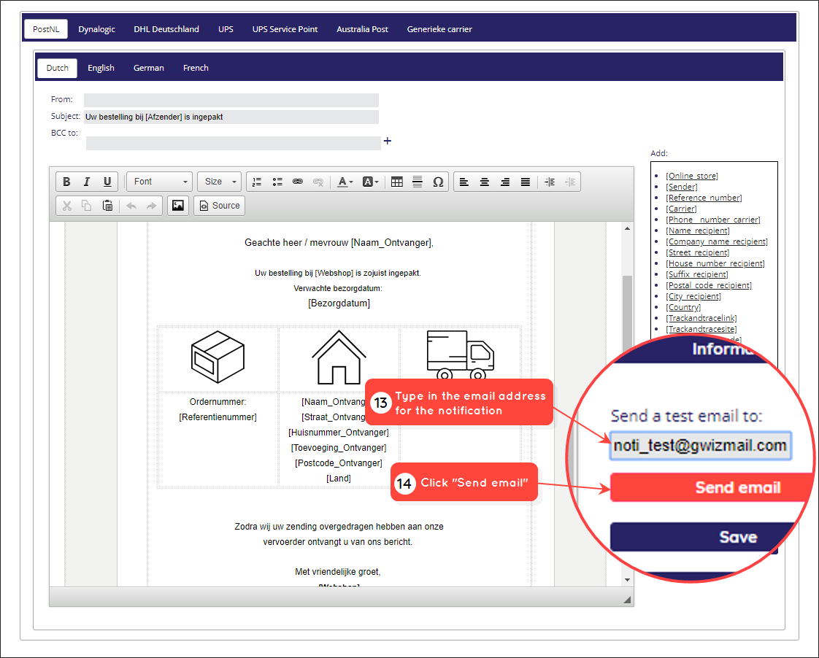Add the [Online_store] placeholder
Screen dimensions: 819x658
[691, 176]
